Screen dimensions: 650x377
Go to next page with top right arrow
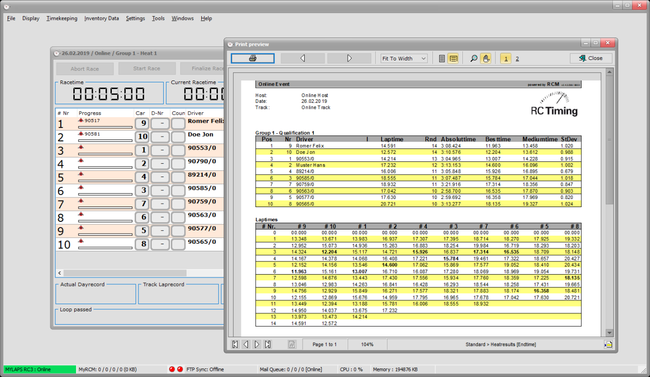tap(349, 58)
